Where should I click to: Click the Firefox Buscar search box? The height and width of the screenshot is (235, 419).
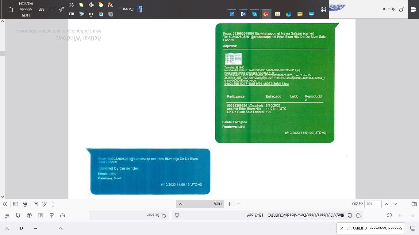(x=129, y=215)
